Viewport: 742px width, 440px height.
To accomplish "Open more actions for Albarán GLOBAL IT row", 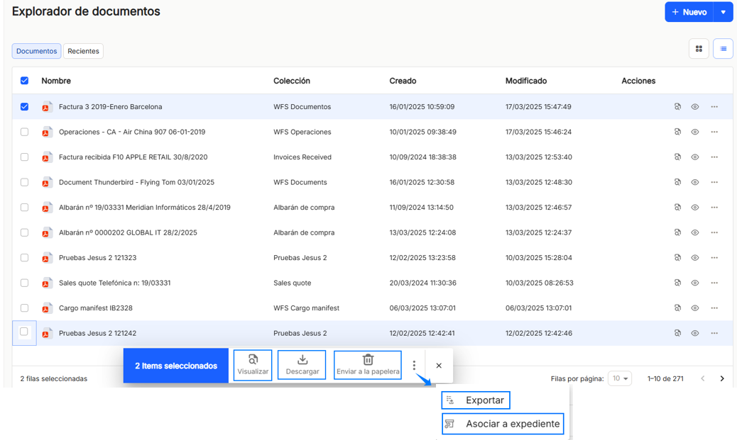I will (x=714, y=232).
